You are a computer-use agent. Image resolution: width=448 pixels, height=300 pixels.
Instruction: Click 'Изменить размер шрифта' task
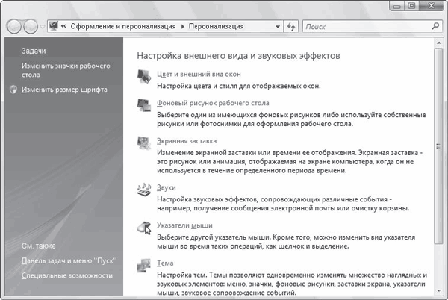64,90
